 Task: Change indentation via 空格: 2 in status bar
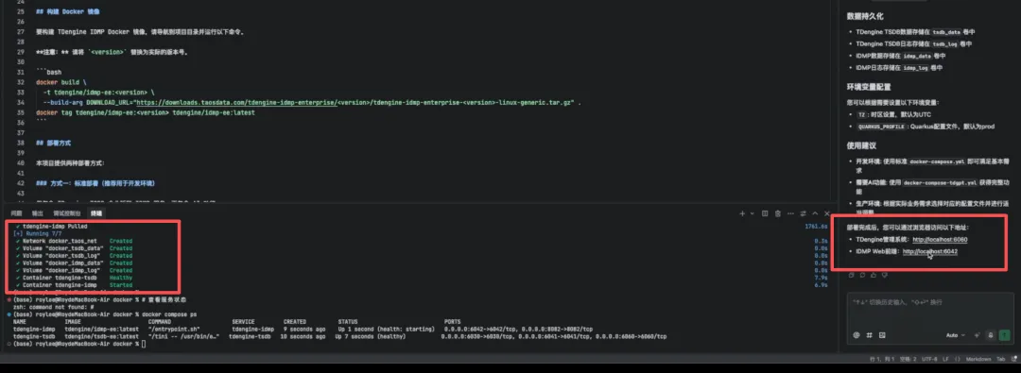pos(908,359)
